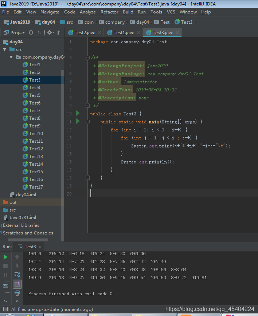Click Up the Stack Trace arrow
This screenshot has width=258, height=316.
[17, 257]
